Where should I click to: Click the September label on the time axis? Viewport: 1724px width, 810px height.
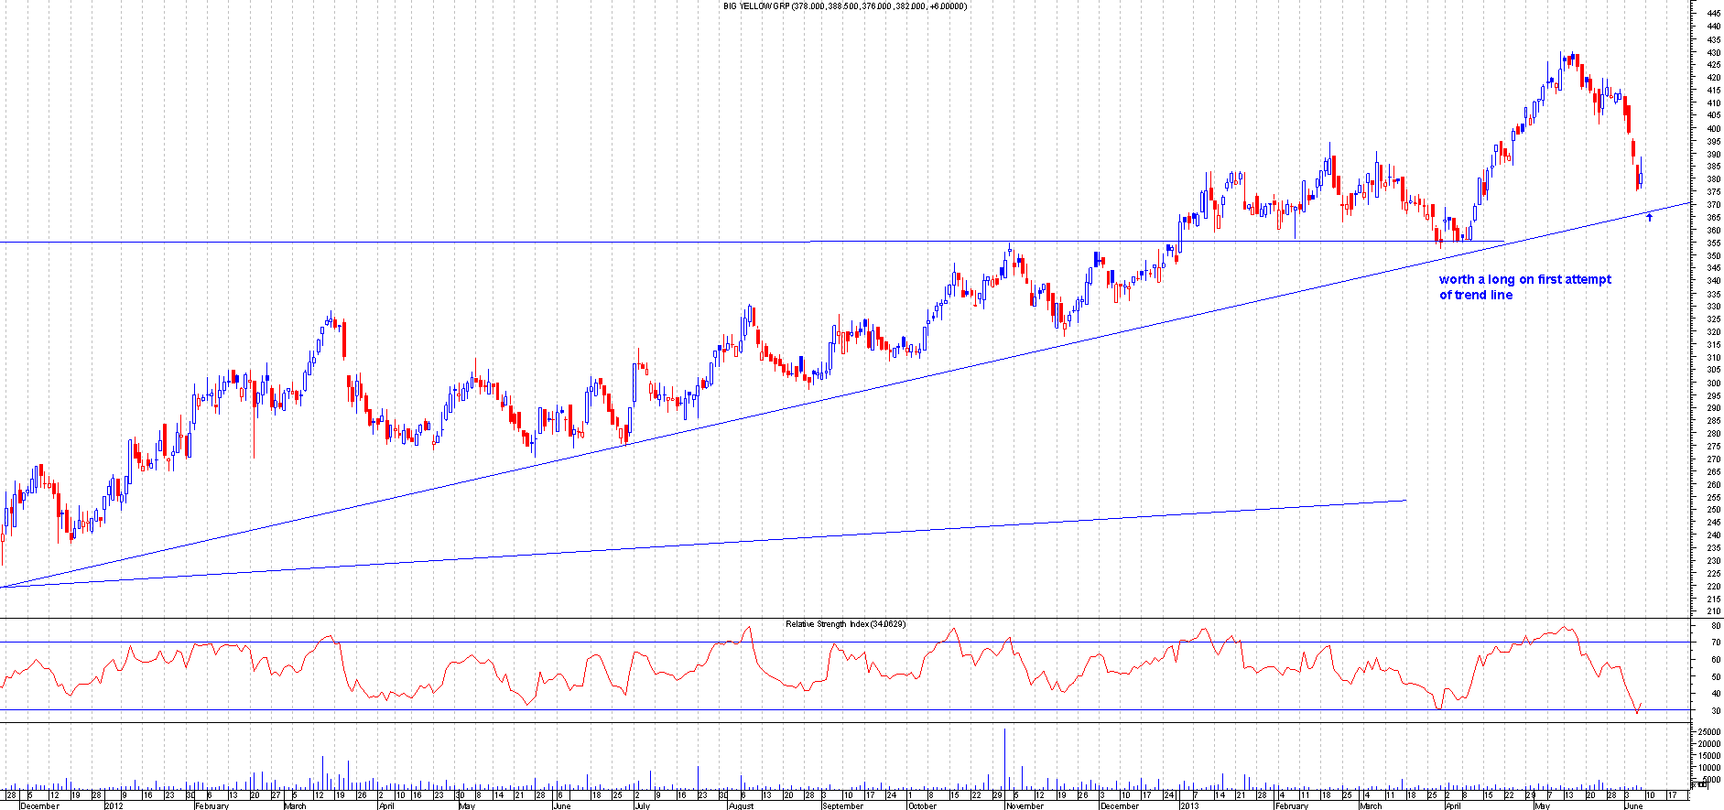[841, 805]
